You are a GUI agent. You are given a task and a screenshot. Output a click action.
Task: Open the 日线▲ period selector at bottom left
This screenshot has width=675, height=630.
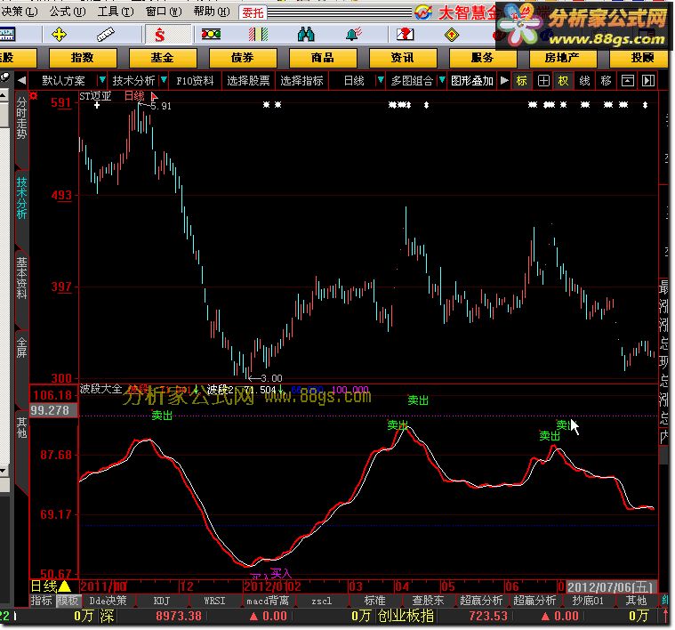[51, 586]
